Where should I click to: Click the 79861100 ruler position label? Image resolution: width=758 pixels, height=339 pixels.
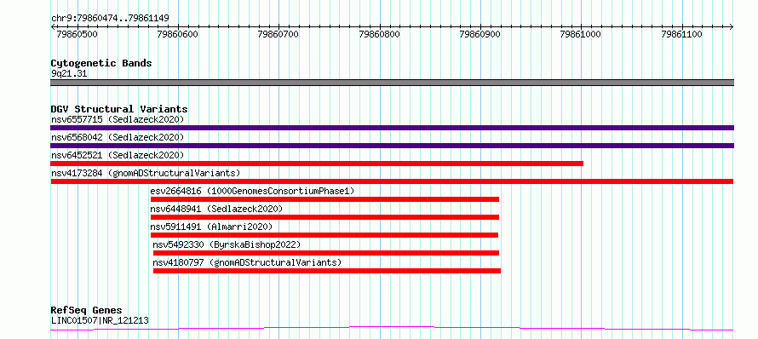[x=681, y=34]
